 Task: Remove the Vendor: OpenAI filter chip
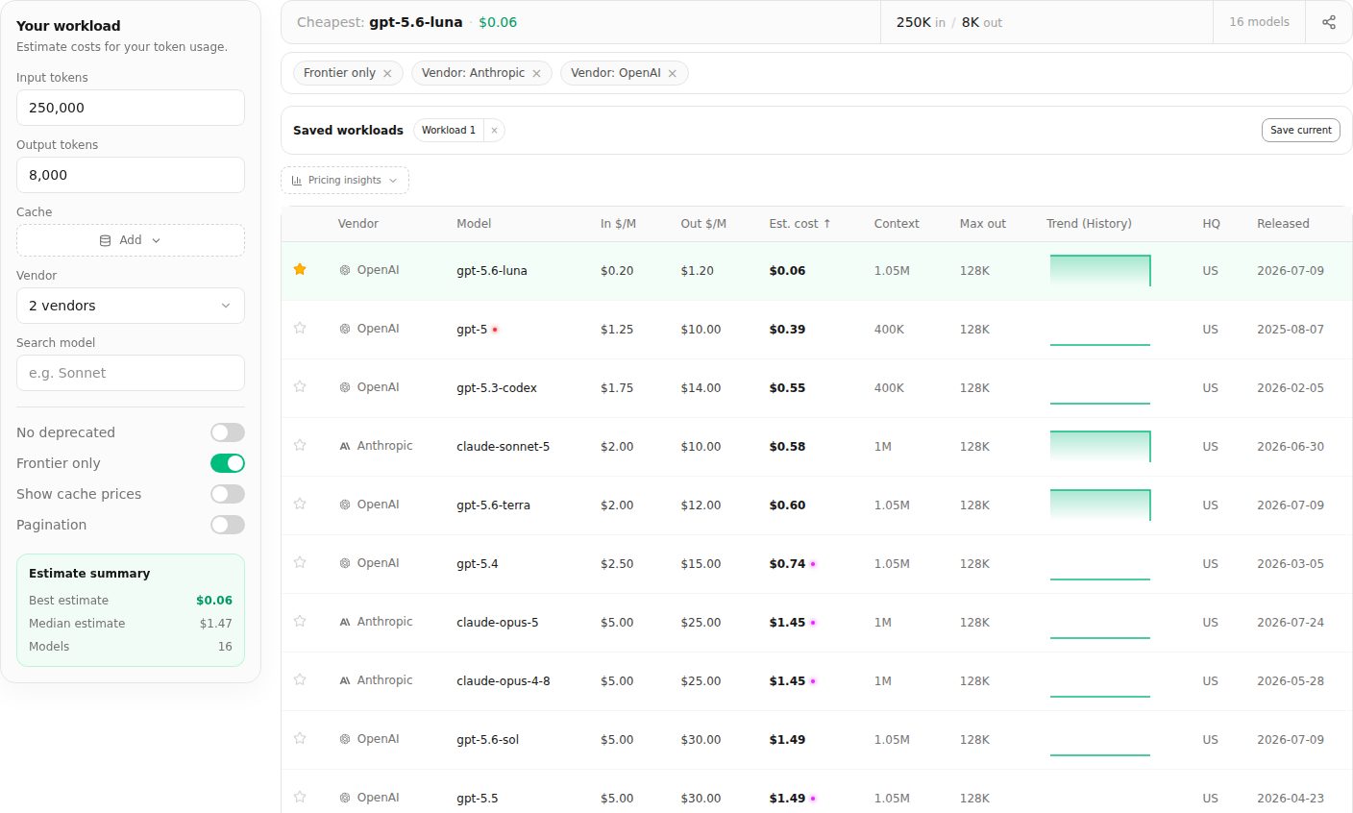pos(673,74)
